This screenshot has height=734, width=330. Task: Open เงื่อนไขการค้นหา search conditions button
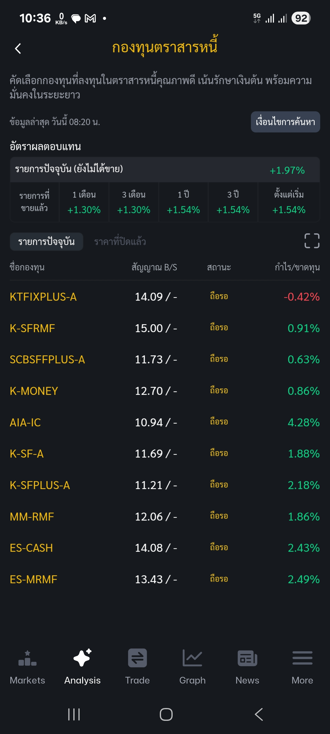click(x=285, y=122)
